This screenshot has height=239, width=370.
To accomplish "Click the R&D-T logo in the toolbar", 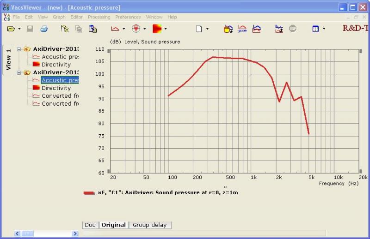I will [x=356, y=28].
